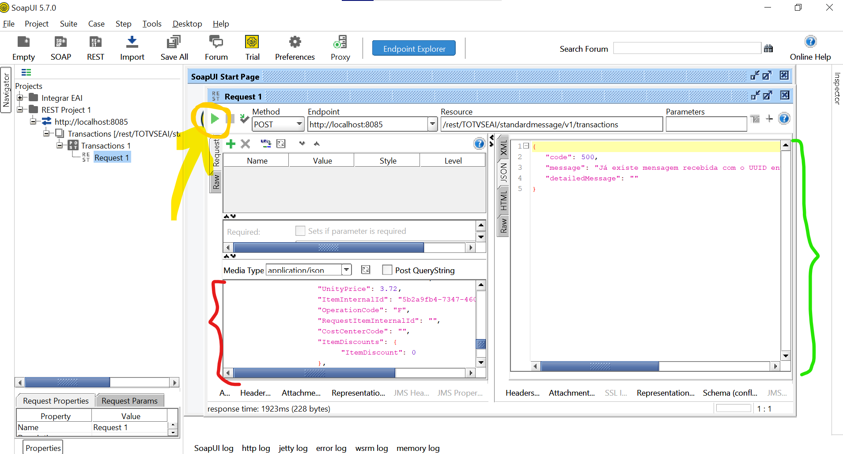The height and width of the screenshot is (454, 843).
Task: Click the plus icon beside Parameters field
Action: coord(769,118)
